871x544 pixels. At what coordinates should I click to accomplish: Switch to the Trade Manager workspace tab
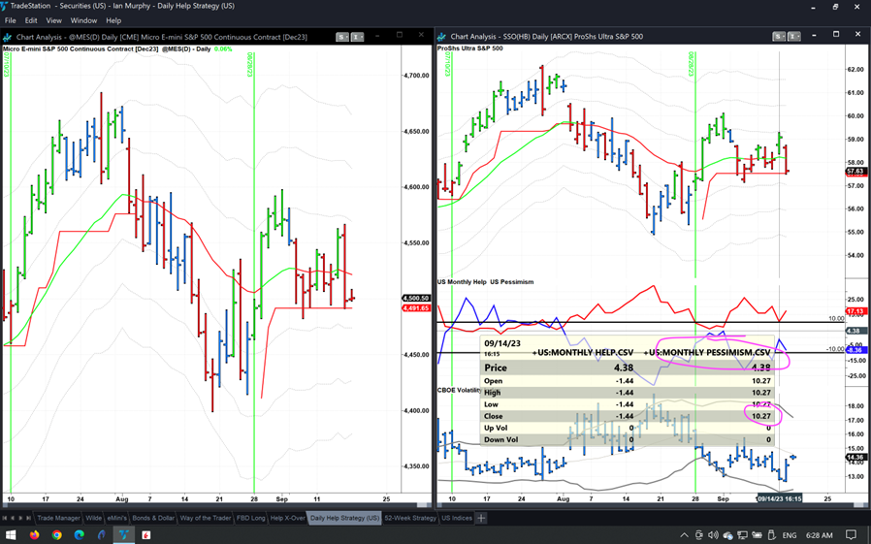click(x=58, y=518)
